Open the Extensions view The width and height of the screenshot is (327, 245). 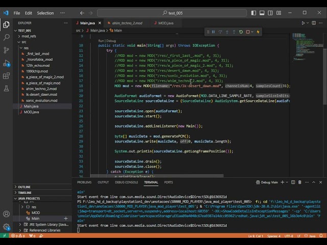coord(6,76)
